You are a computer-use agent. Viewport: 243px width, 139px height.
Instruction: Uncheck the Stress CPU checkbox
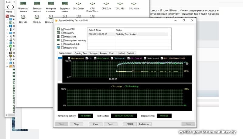pyautogui.click(x=63, y=29)
